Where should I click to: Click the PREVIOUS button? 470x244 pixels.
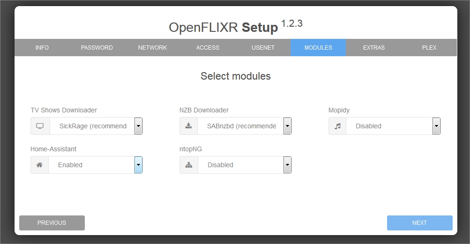coord(52,223)
